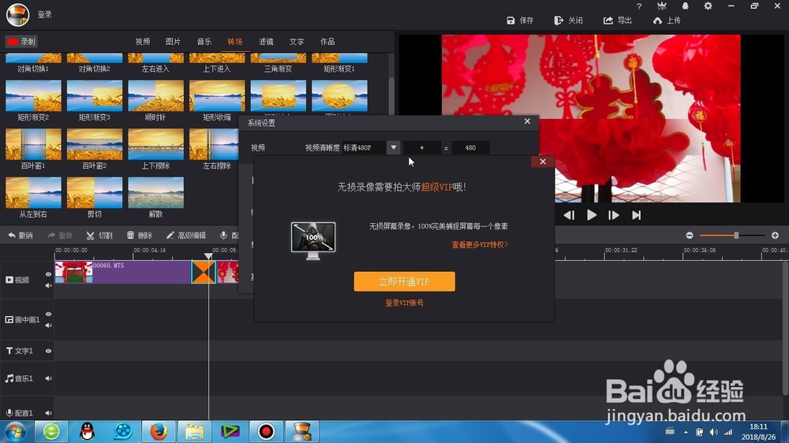789x443 pixels.
Task: Click the 删除 trash button
Action: [139, 236]
